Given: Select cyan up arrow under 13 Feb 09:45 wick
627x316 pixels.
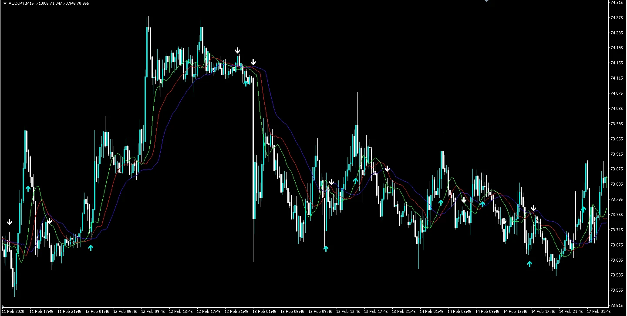Looking at the screenshot, I should [x=326, y=248].
